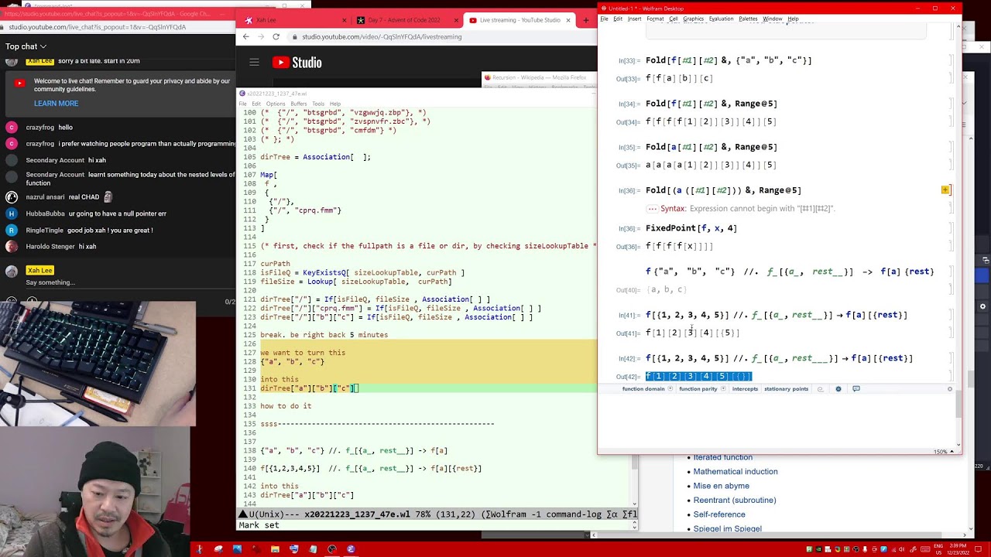Open the Palettes menu in Wolfram Desktop
Image resolution: width=991 pixels, height=557 pixels.
(748, 19)
